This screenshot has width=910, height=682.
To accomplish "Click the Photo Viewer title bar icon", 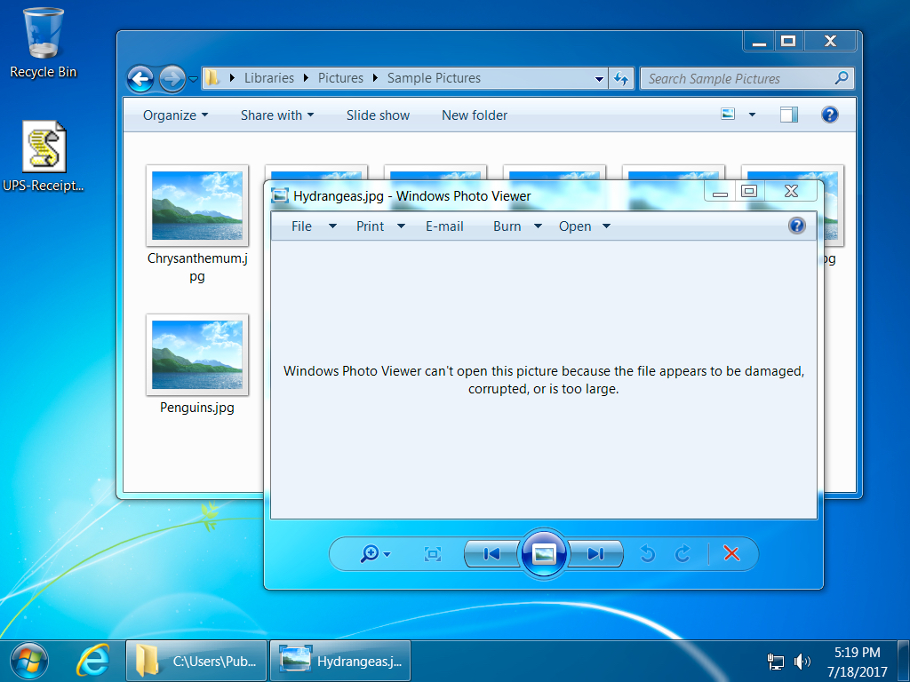I will [x=280, y=195].
